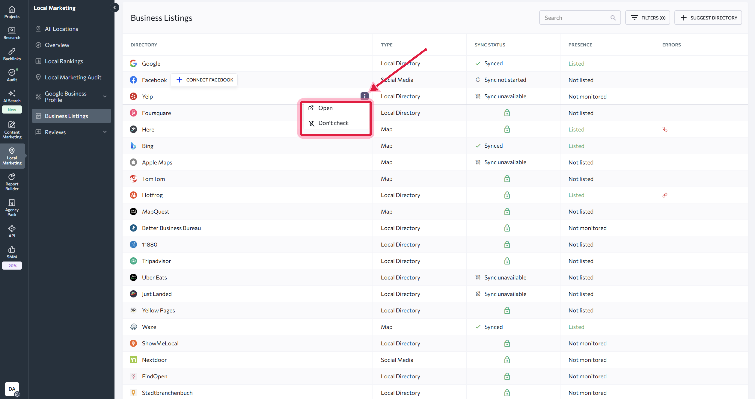Image resolution: width=755 pixels, height=399 pixels.
Task: Click the FindOpen directory name
Action: (x=155, y=376)
